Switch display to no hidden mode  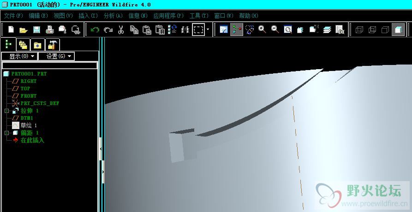pos(385,29)
